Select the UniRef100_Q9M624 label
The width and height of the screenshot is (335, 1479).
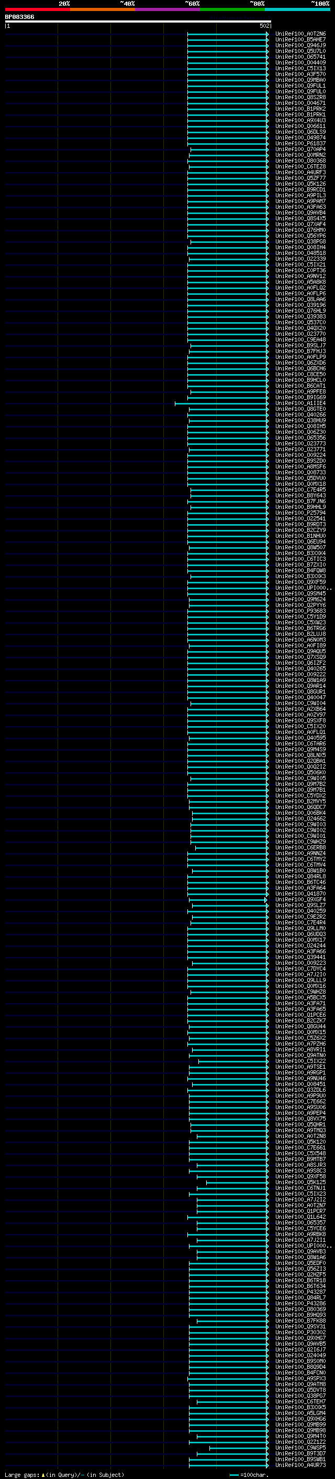[300, 599]
